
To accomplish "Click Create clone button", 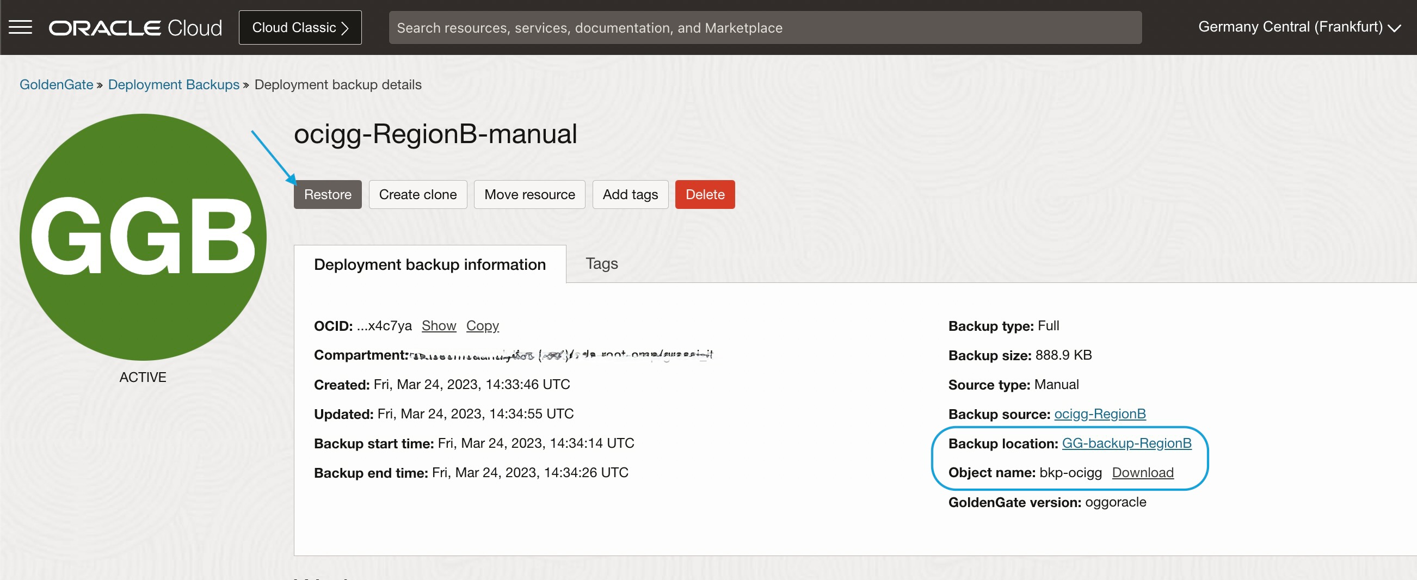I will coord(417,195).
